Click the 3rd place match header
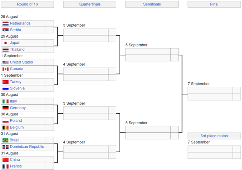Viewport: 242px width, 170px height. tap(214, 136)
